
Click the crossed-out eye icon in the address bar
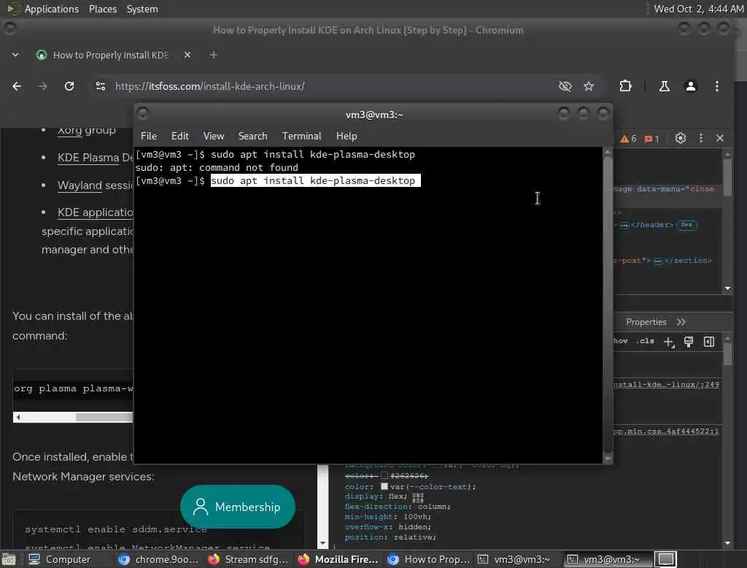[x=565, y=86]
